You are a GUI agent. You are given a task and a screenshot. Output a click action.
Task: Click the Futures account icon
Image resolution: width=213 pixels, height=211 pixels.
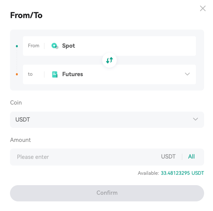pyautogui.click(x=55, y=74)
